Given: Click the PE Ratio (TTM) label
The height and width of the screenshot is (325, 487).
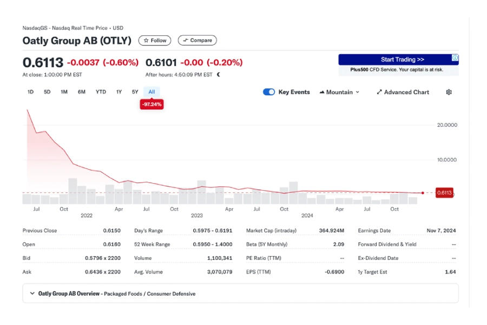Looking at the screenshot, I should pyautogui.click(x=264, y=258).
